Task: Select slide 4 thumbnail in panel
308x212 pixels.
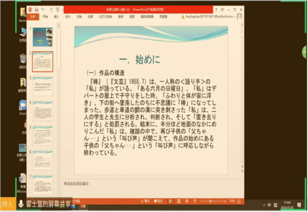Action: [42, 111]
